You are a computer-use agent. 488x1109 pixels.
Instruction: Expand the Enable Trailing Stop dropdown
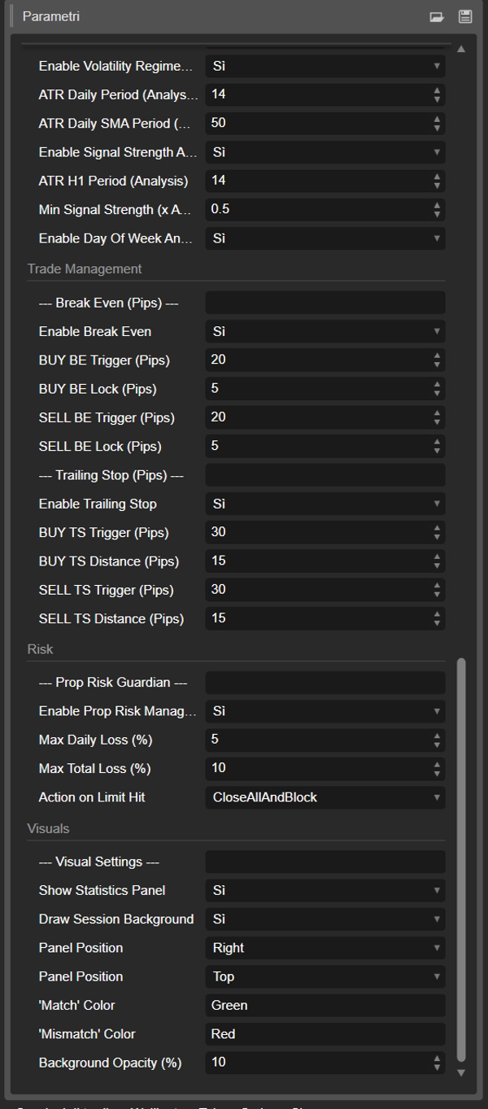325,503
